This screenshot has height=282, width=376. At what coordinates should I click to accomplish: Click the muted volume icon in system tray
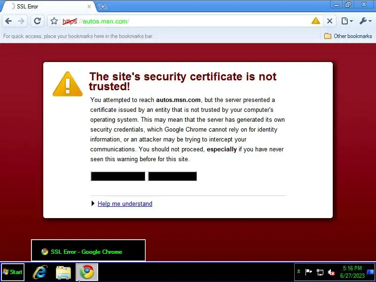coord(331,272)
